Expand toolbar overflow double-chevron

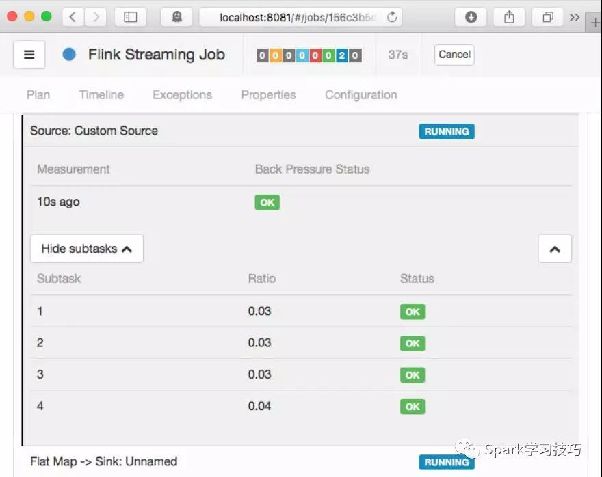[575, 17]
